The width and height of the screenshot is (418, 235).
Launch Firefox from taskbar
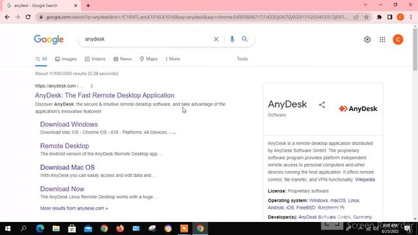click(x=120, y=228)
